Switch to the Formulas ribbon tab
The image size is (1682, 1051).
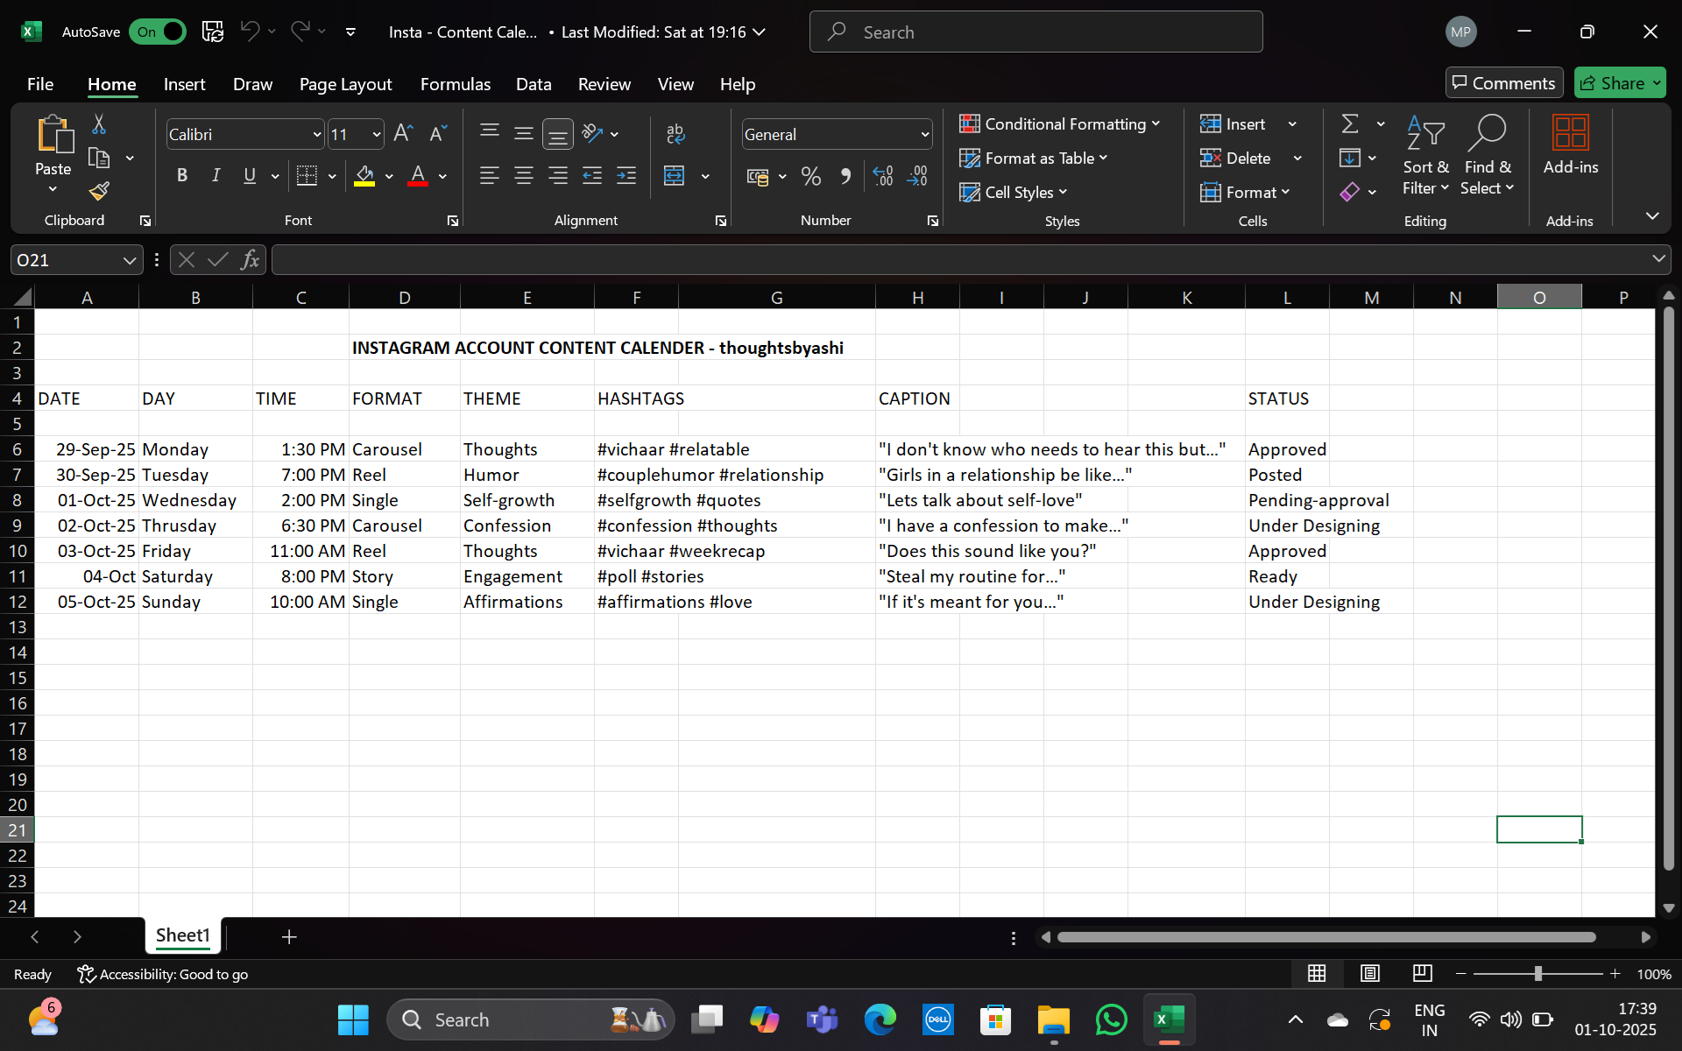[455, 84]
